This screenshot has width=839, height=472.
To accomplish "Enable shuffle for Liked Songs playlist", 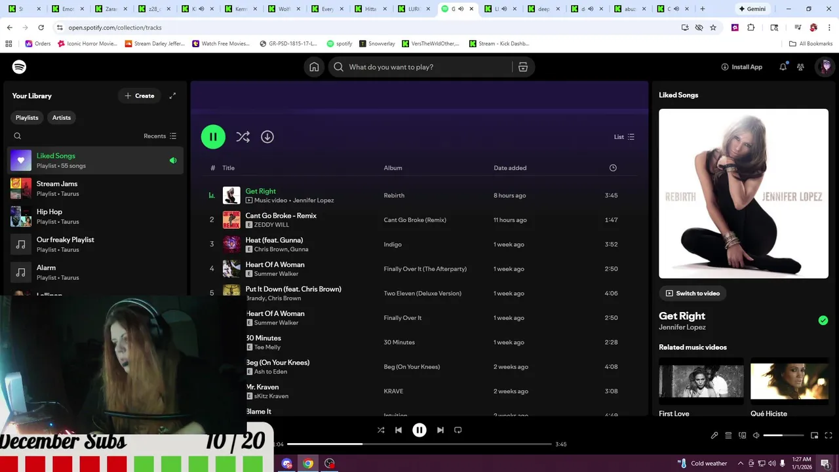I will tap(243, 136).
